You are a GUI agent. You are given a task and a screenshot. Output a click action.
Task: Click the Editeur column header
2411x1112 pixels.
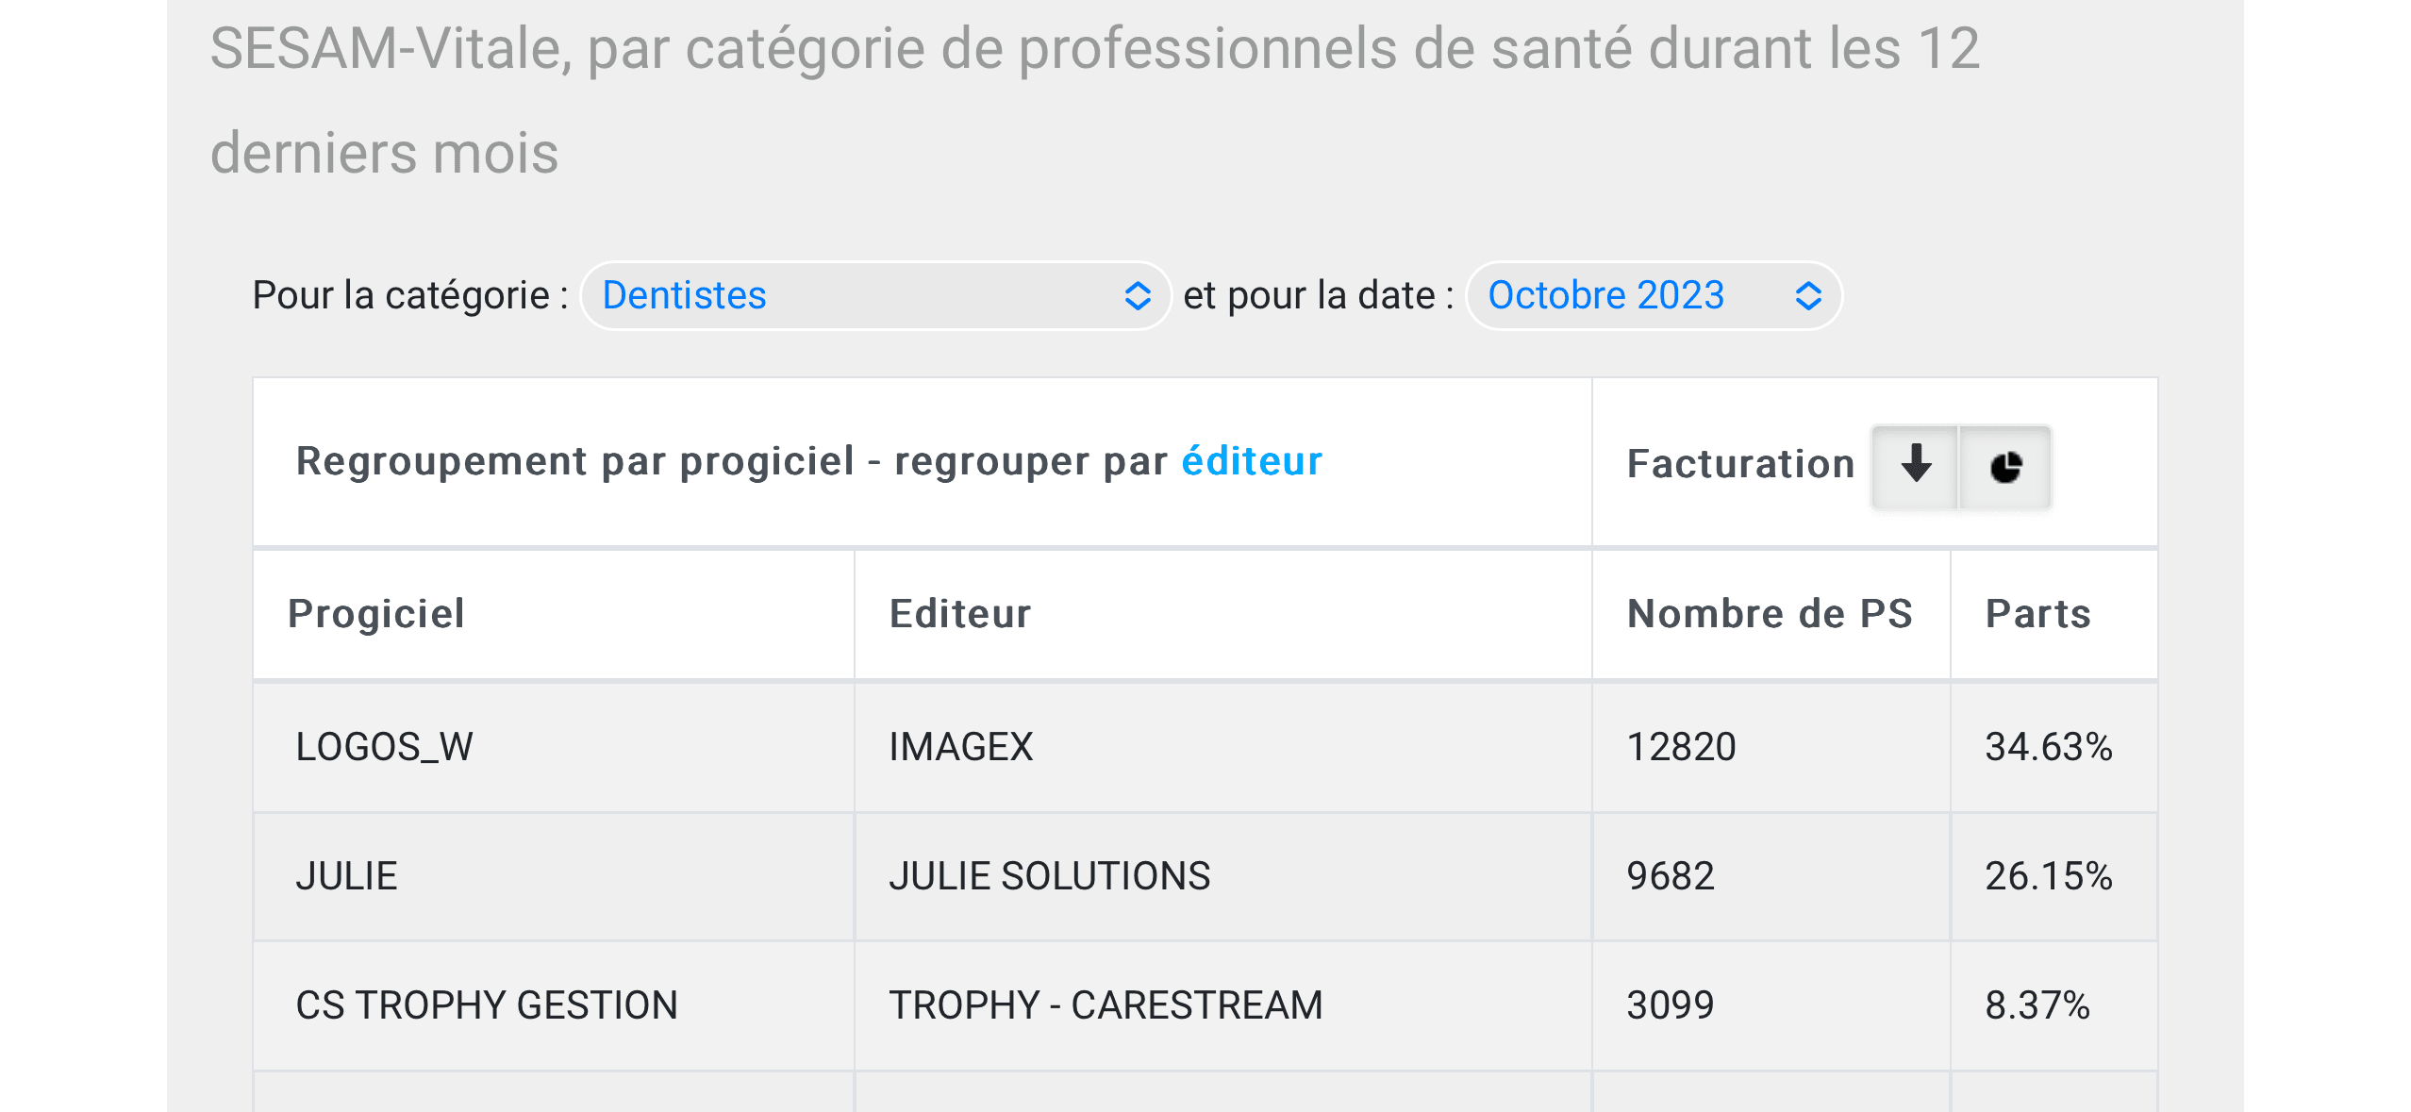click(960, 614)
